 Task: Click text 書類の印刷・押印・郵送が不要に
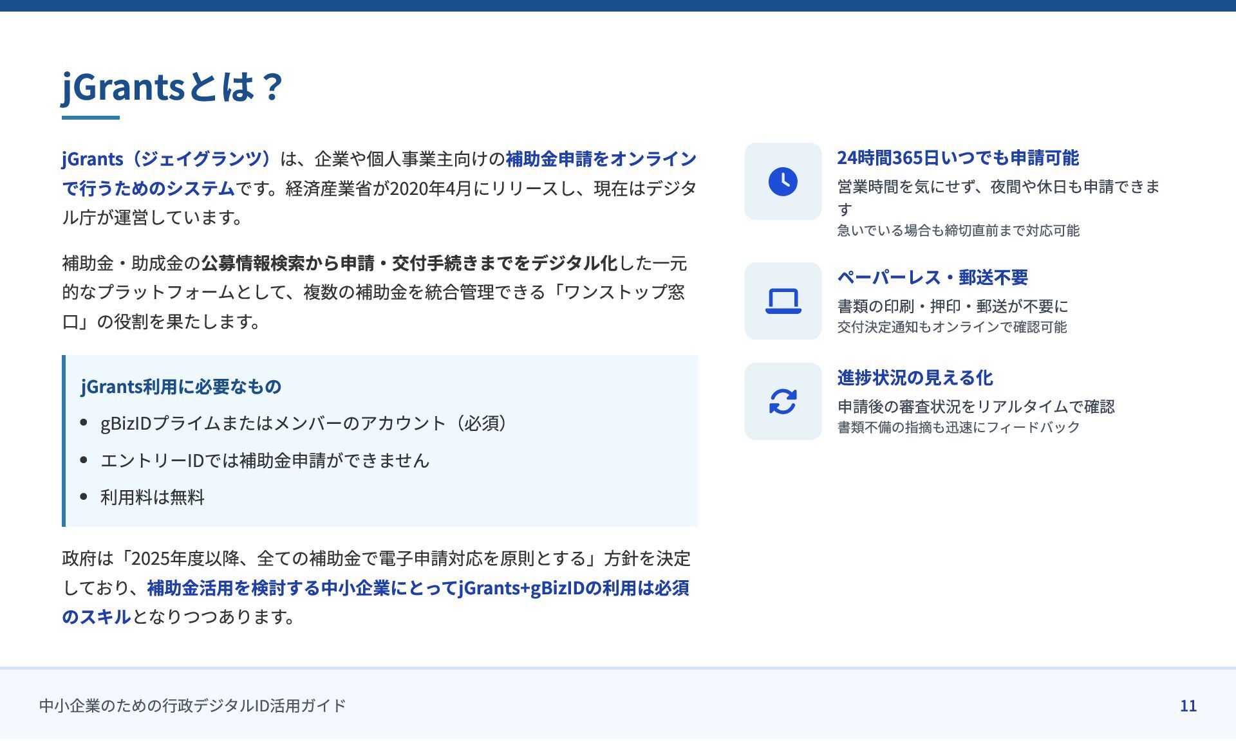tap(953, 306)
